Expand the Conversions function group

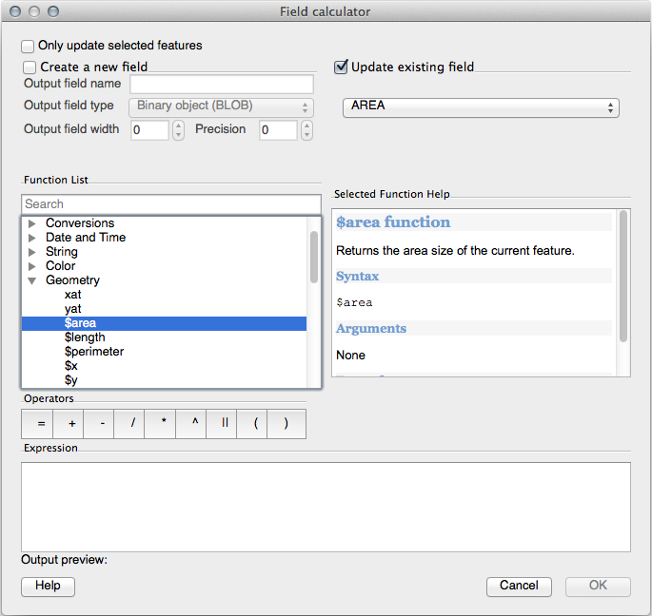[x=32, y=223]
